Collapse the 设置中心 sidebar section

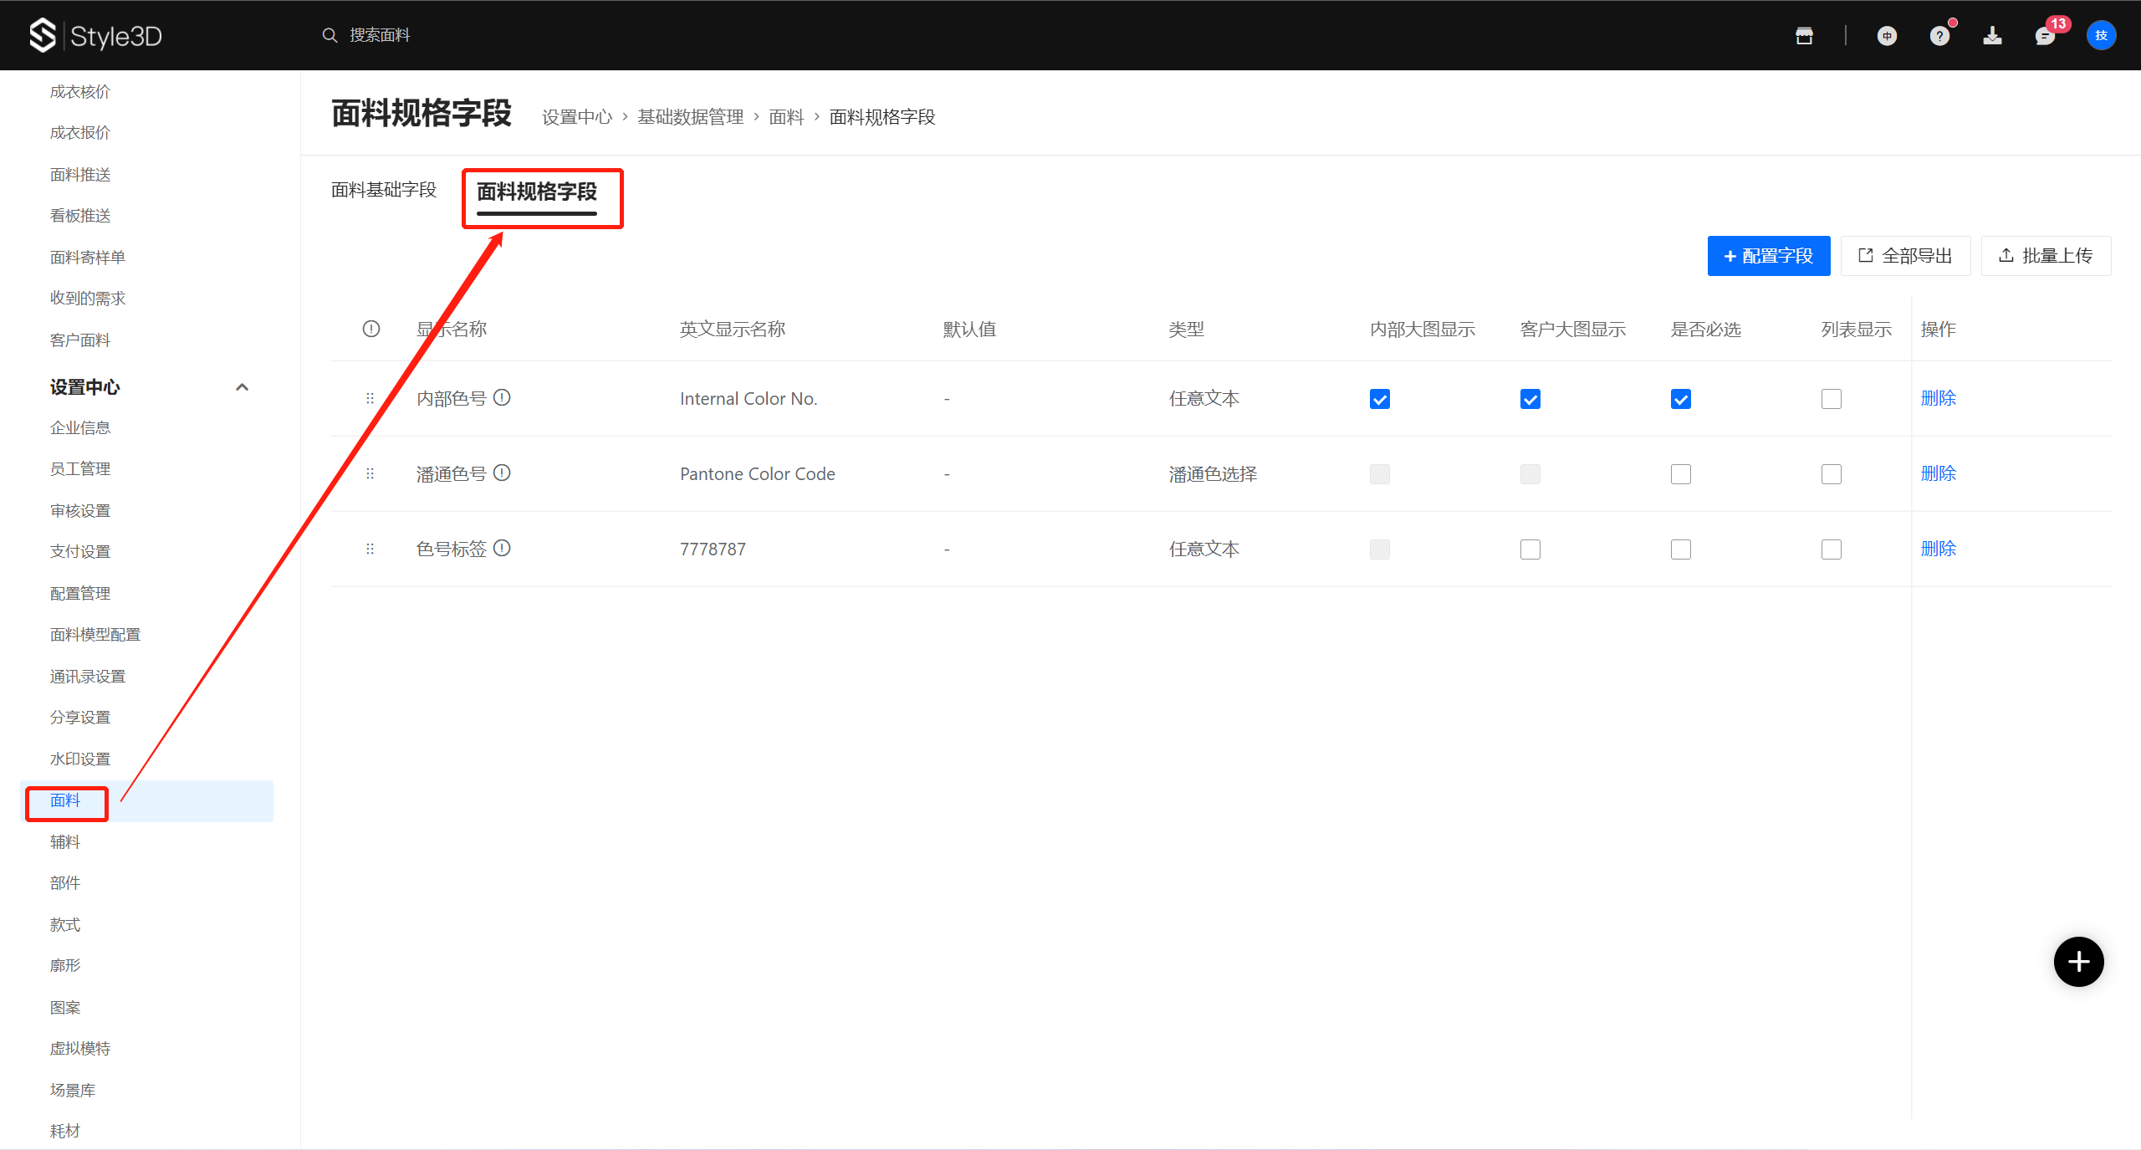point(242,387)
